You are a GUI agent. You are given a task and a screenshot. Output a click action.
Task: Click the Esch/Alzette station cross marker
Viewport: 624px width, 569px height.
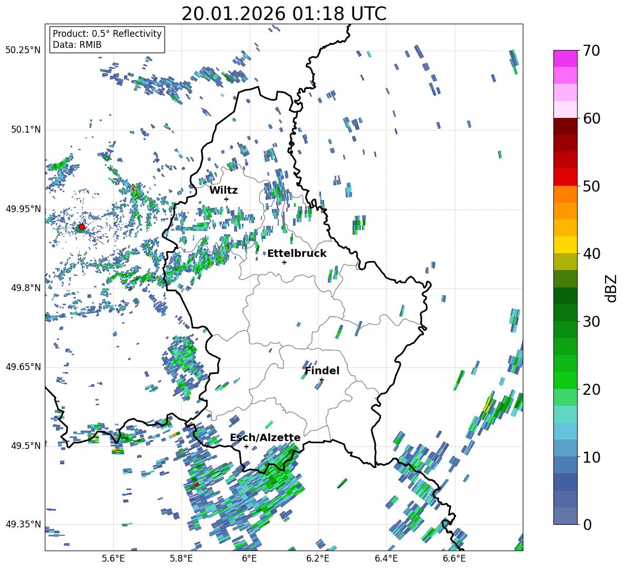click(246, 446)
